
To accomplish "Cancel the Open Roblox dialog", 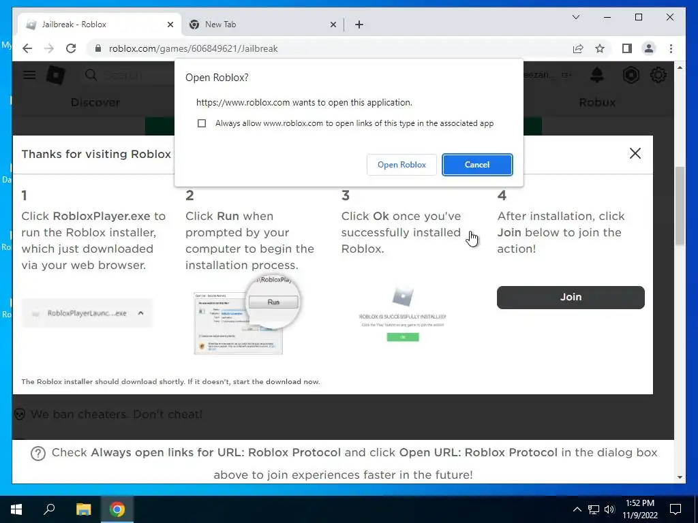I will click(x=476, y=165).
